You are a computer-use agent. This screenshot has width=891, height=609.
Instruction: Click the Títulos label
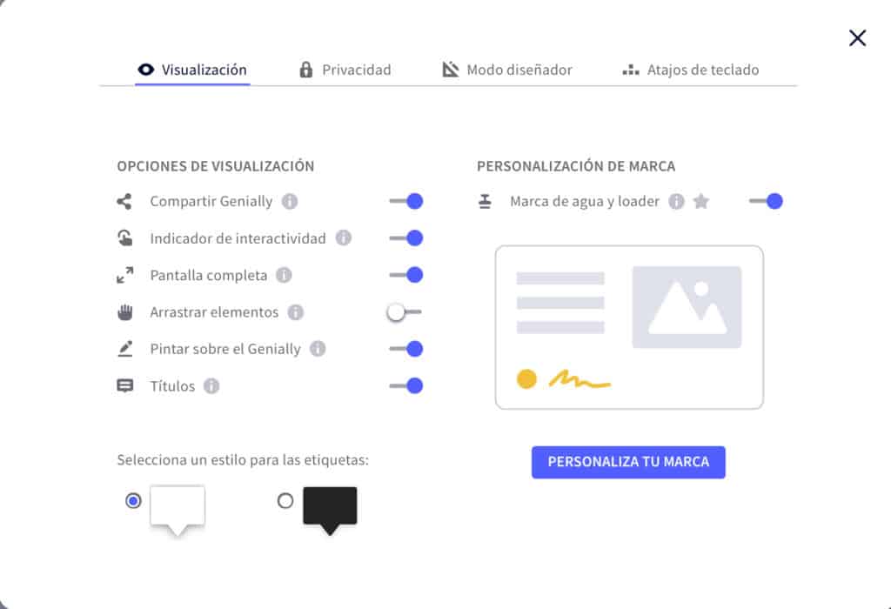pos(172,385)
